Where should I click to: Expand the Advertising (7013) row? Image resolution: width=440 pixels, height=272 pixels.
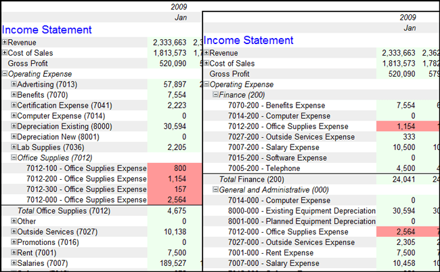coord(14,84)
